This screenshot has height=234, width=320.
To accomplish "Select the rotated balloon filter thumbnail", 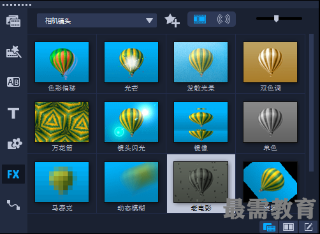I will point(270,182).
